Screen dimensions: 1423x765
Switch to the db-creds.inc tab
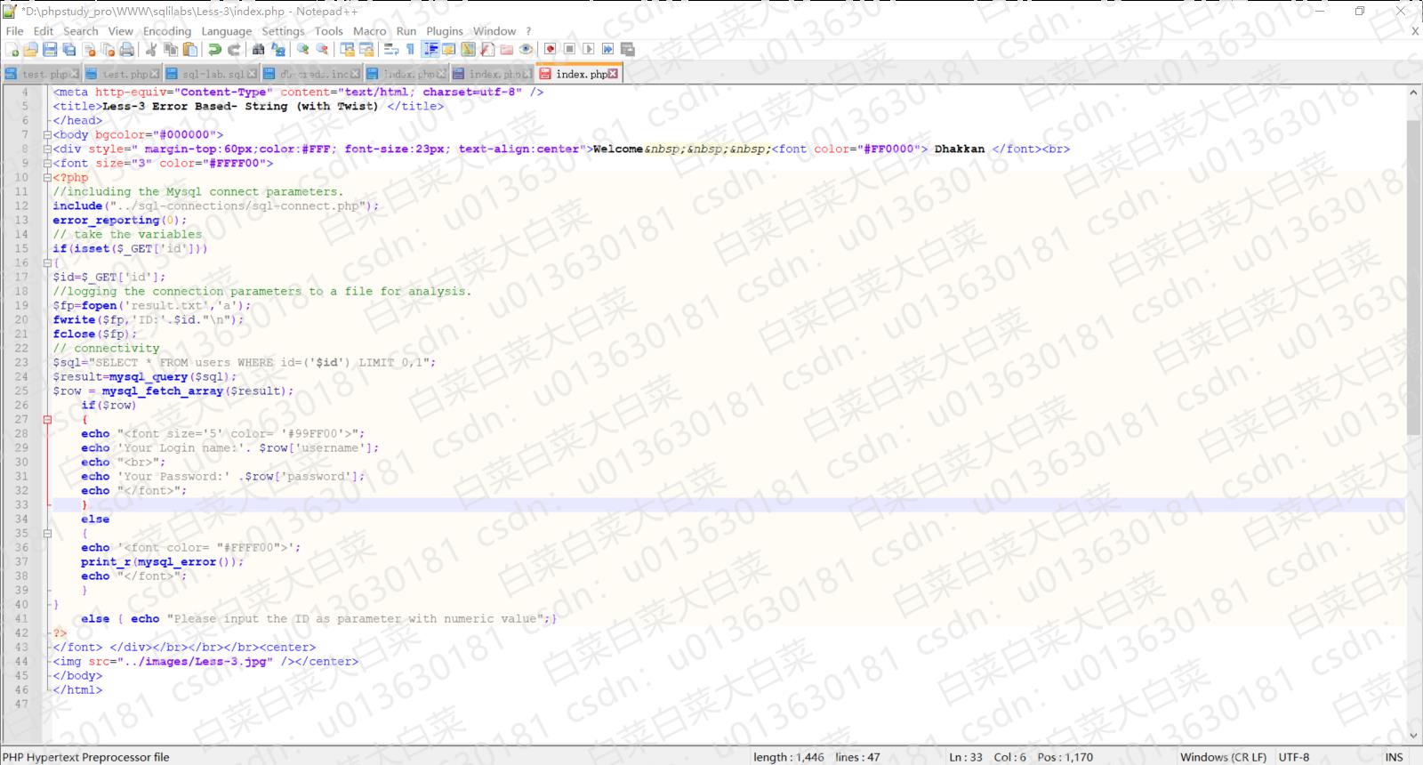[x=314, y=74]
